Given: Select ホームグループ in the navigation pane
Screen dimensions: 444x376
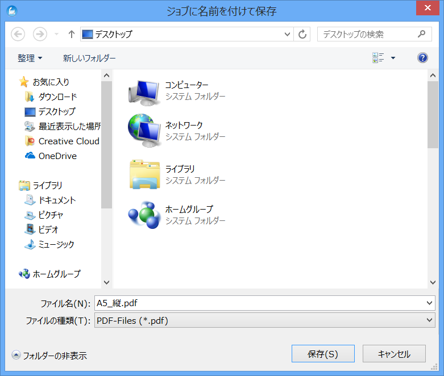Looking at the screenshot, I should click(x=57, y=274).
